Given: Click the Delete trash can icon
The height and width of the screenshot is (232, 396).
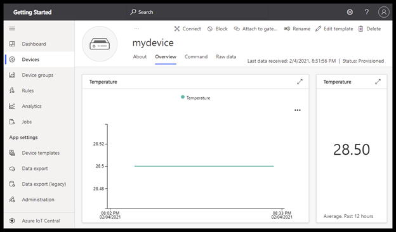Looking at the screenshot, I should point(361,29).
